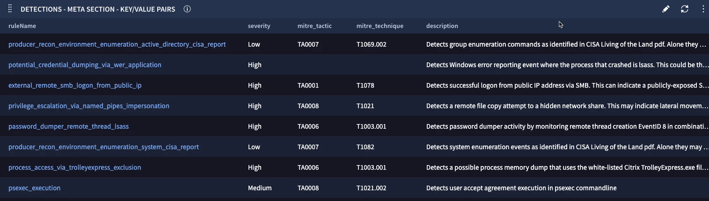Open external_remote_smb_logon_from_public_ip rule

75,86
